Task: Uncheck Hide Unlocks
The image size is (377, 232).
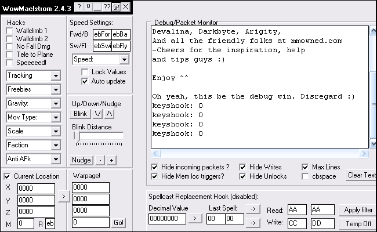Action: 242,176
